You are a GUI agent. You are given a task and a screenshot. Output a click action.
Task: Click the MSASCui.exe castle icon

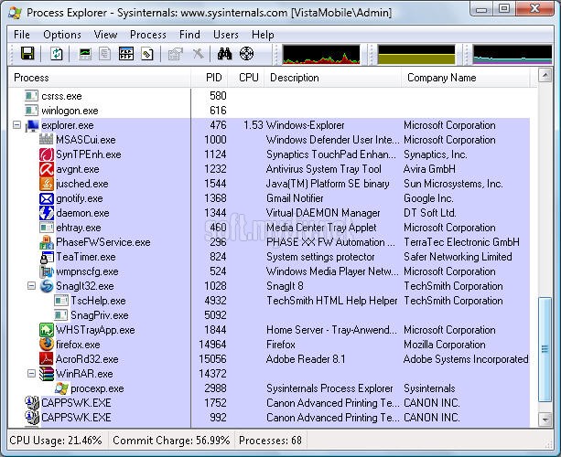(46, 140)
